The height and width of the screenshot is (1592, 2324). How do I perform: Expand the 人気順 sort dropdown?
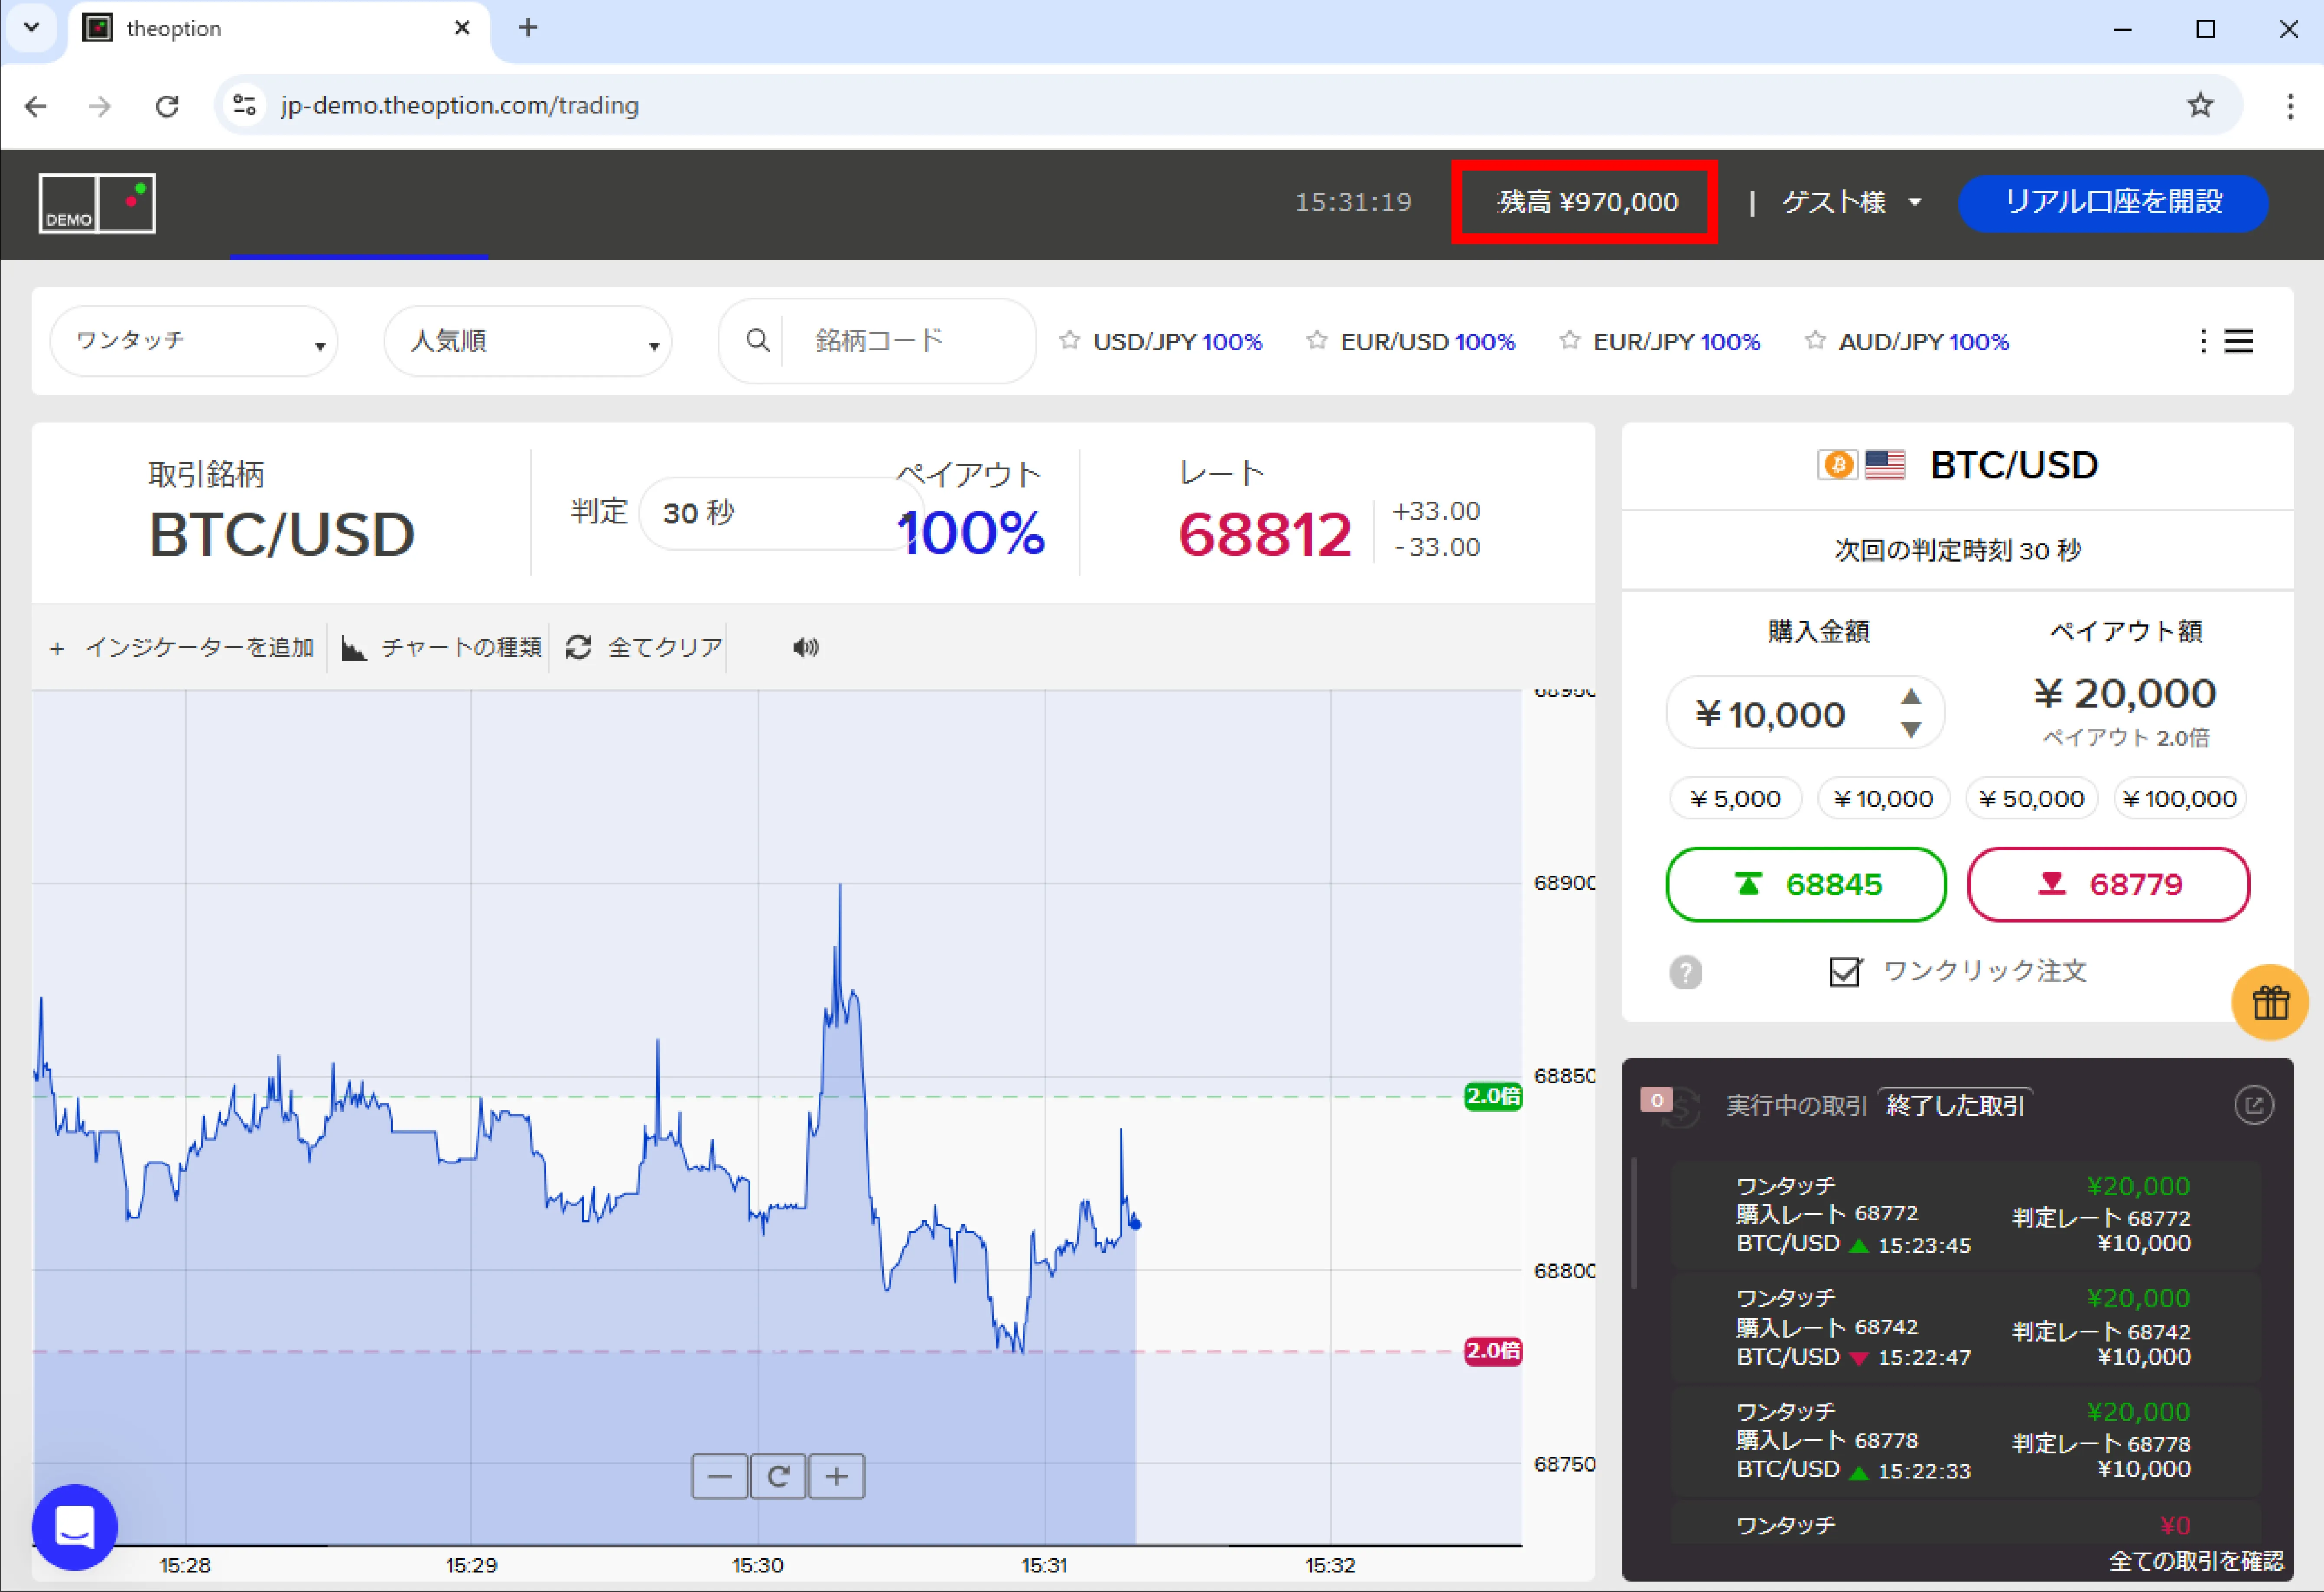point(528,342)
